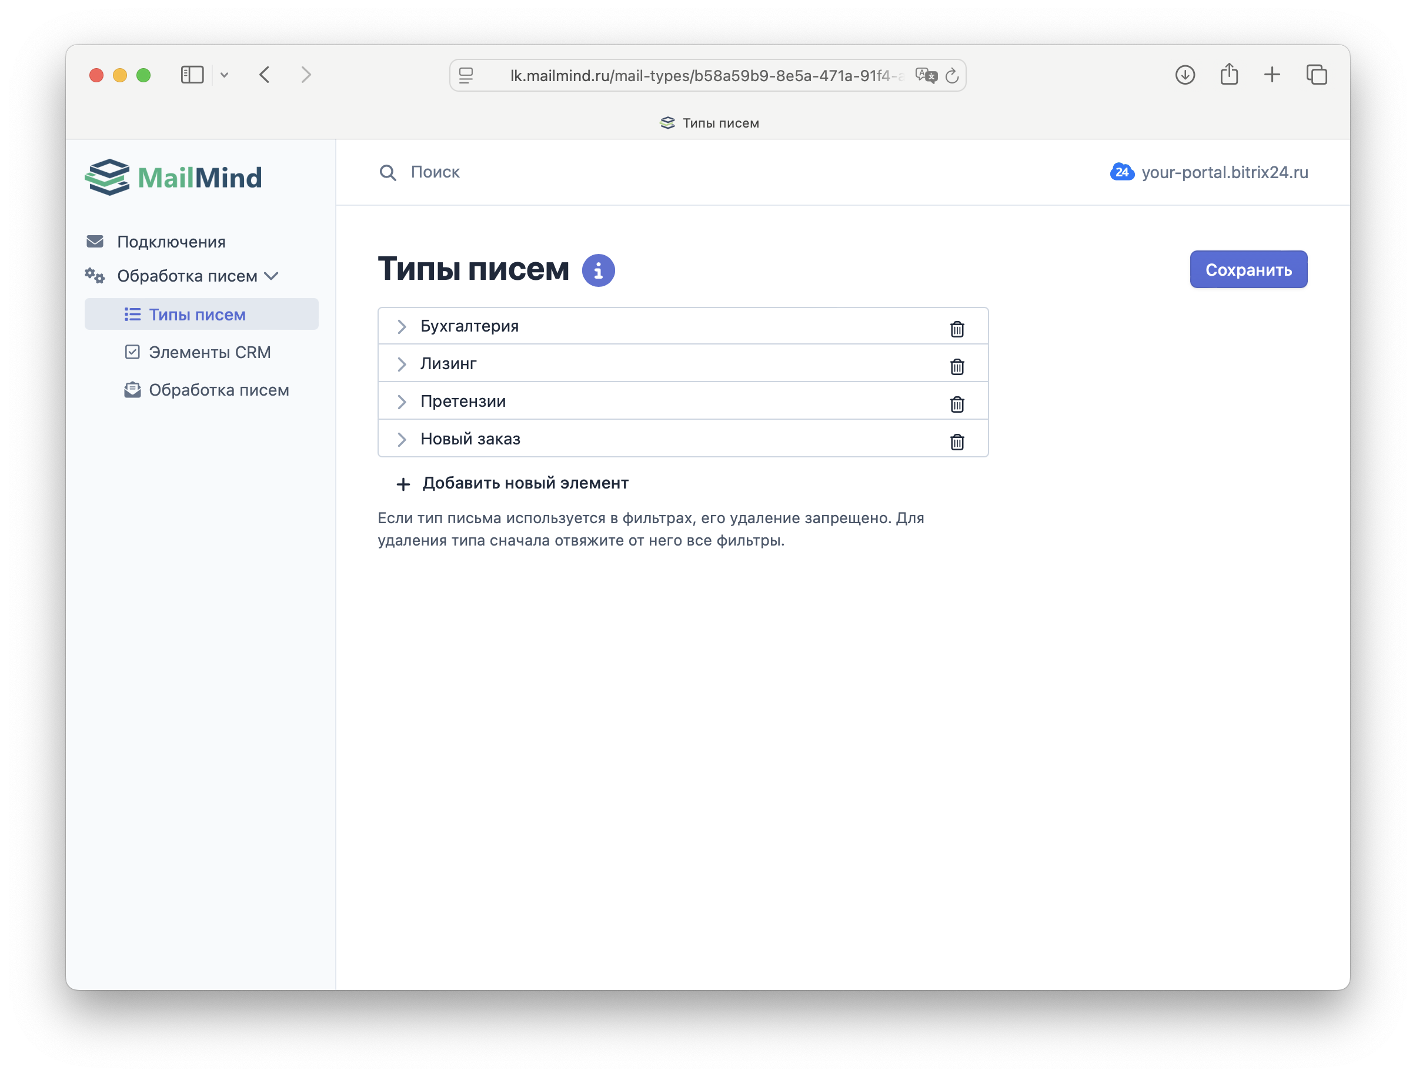Expand the Бухгалтерия row chevron

tap(402, 326)
